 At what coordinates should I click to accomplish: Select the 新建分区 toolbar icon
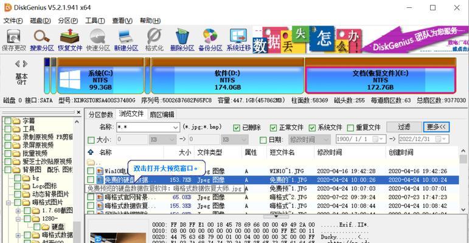click(x=126, y=39)
